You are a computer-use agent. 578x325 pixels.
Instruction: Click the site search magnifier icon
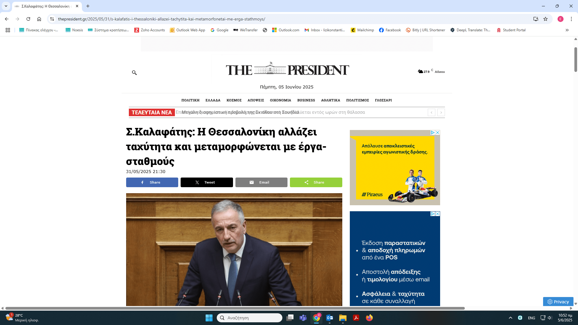pos(134,73)
